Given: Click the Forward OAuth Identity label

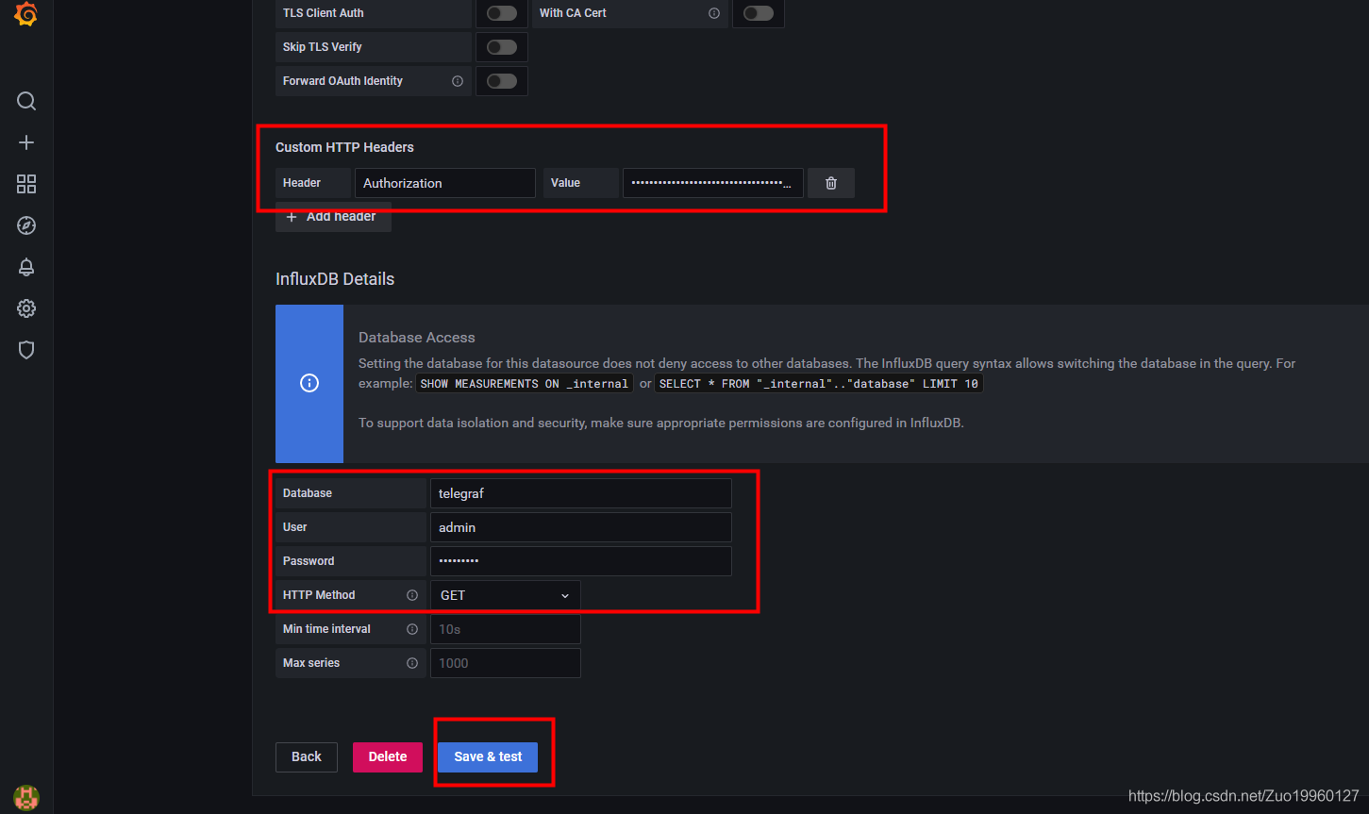Looking at the screenshot, I should [x=342, y=81].
